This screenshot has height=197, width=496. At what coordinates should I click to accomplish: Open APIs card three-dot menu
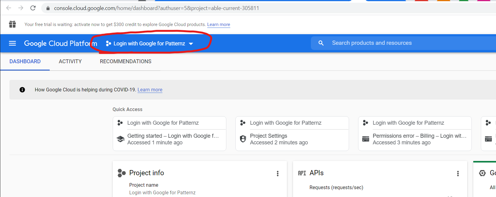pyautogui.click(x=458, y=173)
